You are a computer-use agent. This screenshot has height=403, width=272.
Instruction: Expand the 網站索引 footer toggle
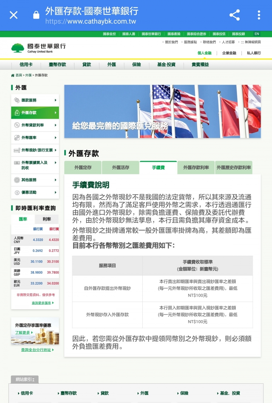coord(25,380)
